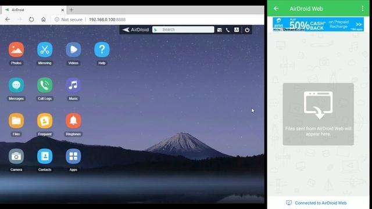The image size is (372, 209).
Task: Click inside the AirDroid Search field
Action: [183, 30]
